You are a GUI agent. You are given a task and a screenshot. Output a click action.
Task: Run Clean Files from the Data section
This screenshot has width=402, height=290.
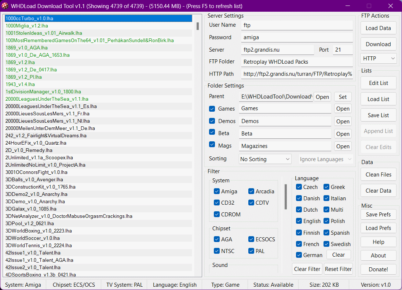pyautogui.click(x=378, y=174)
